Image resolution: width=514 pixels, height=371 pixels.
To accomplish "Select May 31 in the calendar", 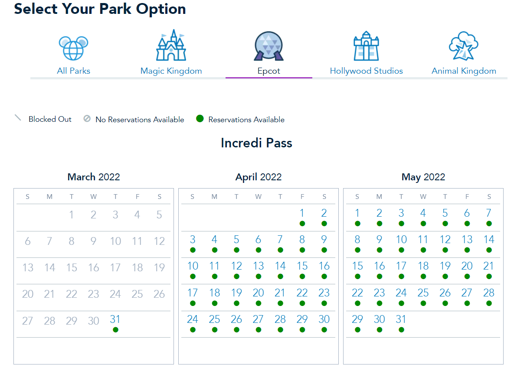I will click(x=401, y=319).
